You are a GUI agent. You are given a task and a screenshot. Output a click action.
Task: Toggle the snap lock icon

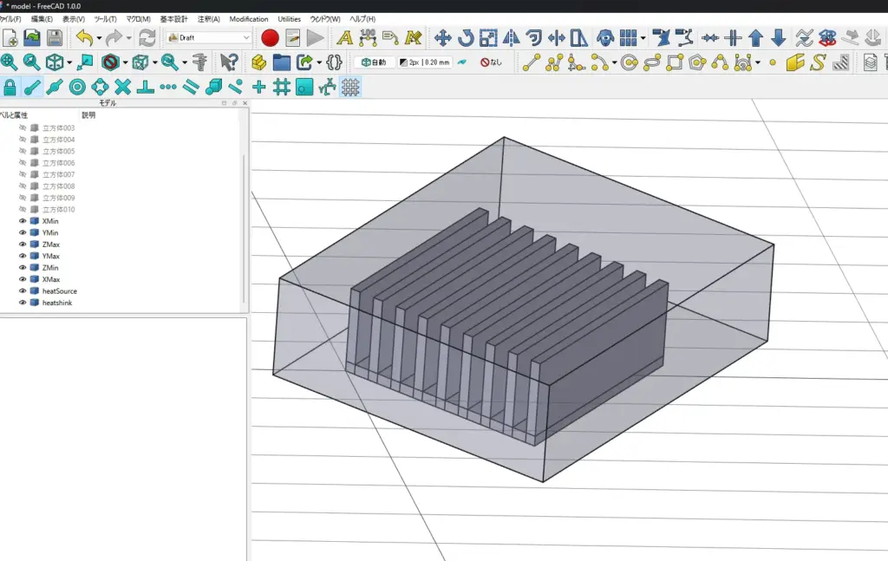pyautogui.click(x=10, y=87)
